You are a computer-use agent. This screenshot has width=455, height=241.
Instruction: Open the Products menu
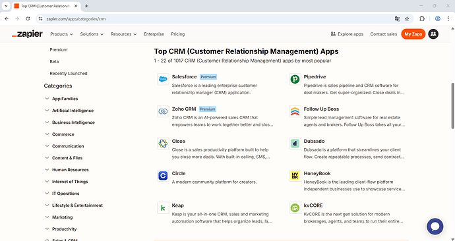click(61, 34)
